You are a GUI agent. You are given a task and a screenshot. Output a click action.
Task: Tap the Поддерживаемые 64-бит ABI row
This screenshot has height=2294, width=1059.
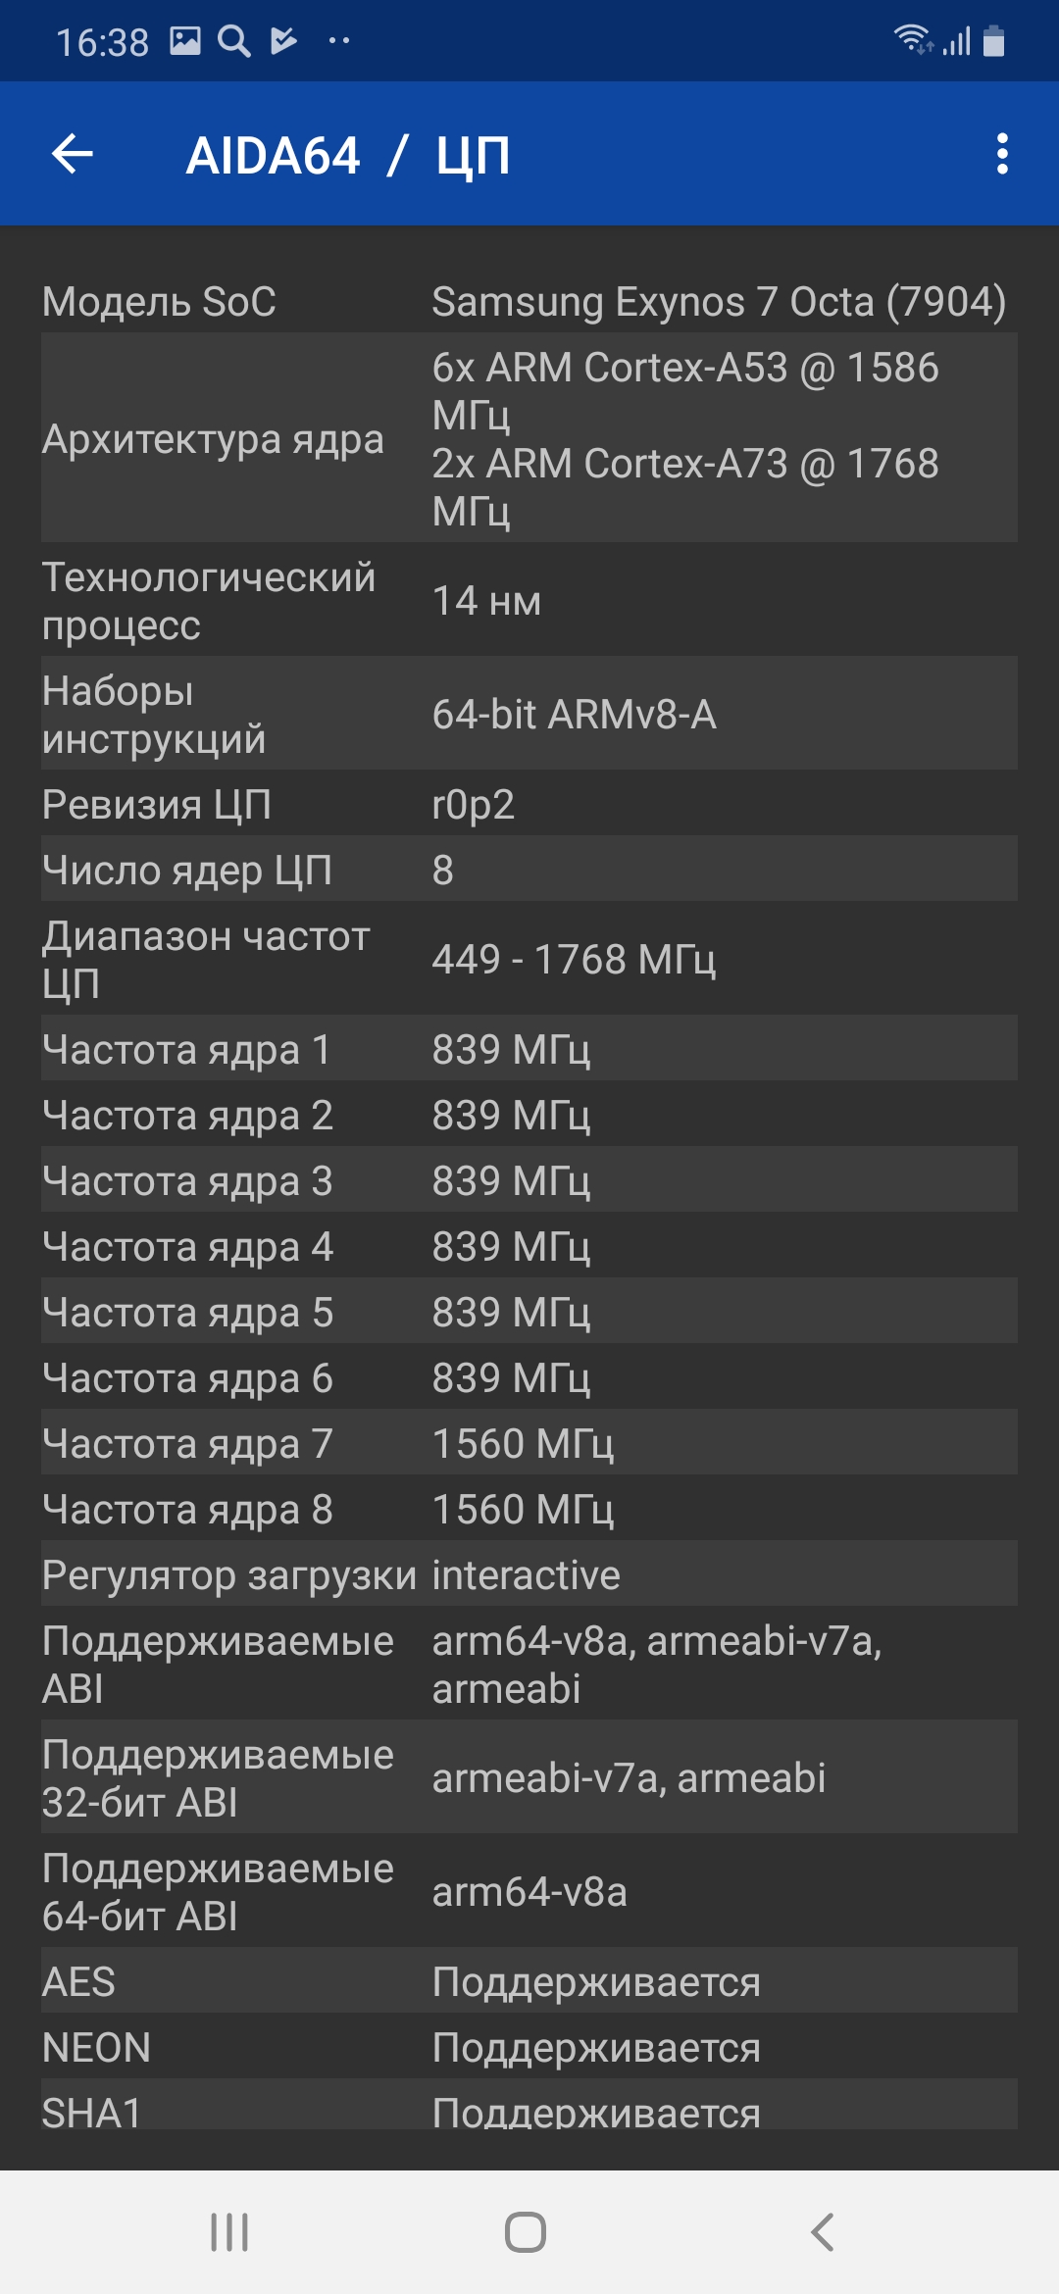click(x=529, y=1891)
